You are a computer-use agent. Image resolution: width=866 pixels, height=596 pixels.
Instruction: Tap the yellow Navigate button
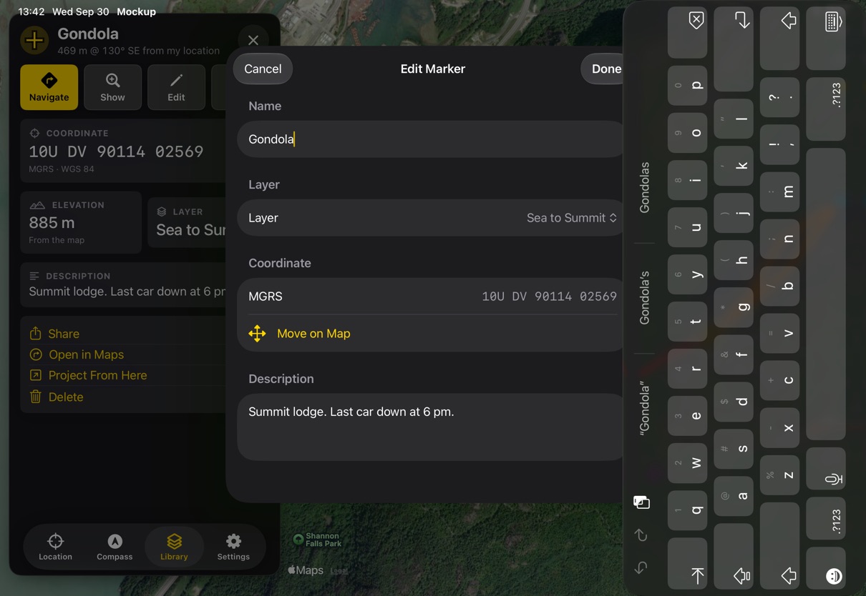(x=49, y=87)
